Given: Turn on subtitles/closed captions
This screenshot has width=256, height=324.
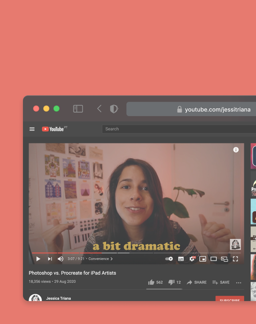Looking at the screenshot, I should pyautogui.click(x=181, y=259).
